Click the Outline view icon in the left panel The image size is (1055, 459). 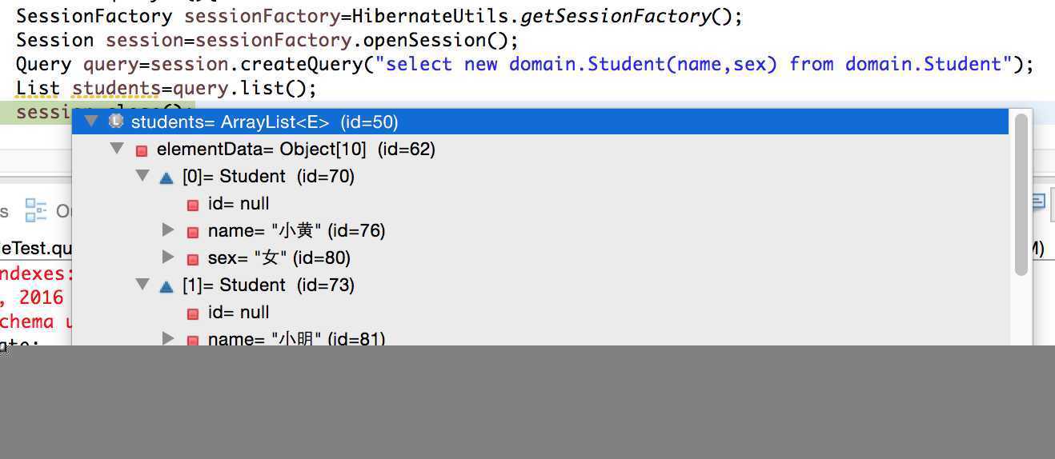36,210
